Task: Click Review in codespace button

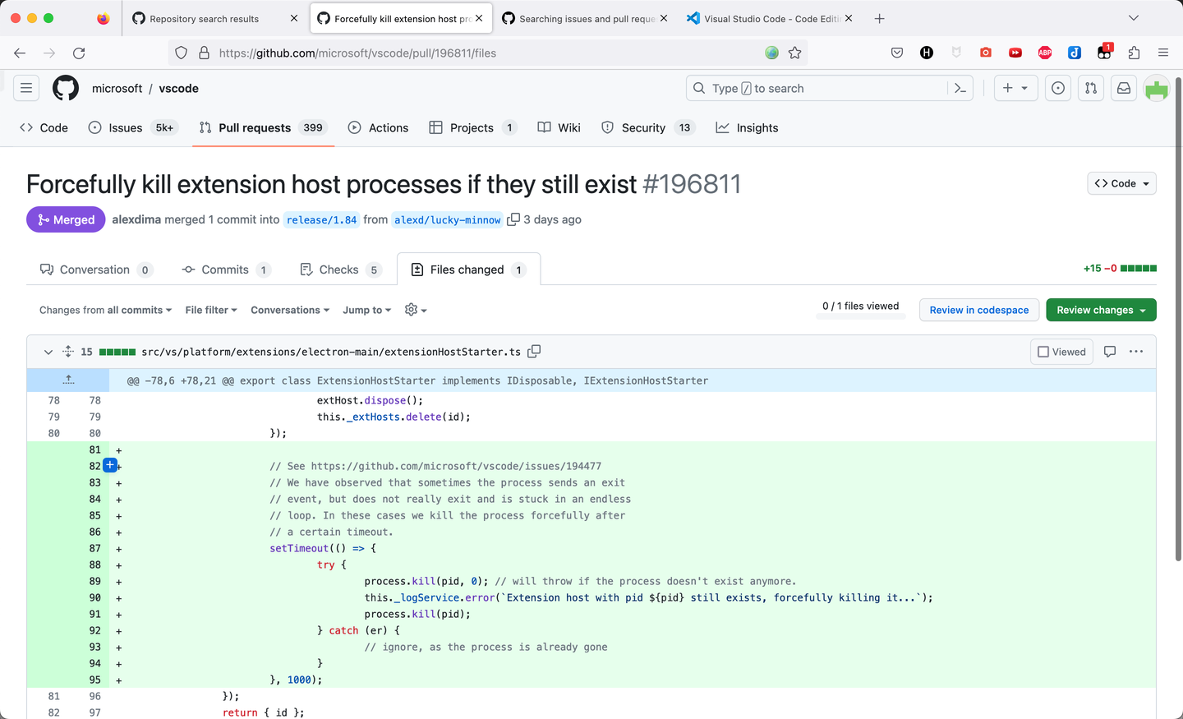Action: point(979,310)
